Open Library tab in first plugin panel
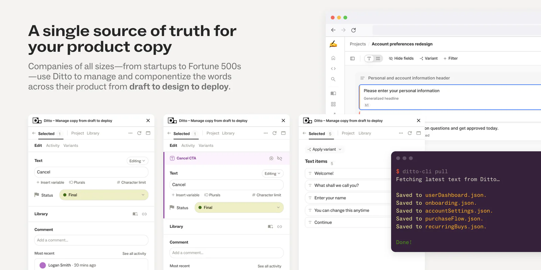The image size is (541, 270). 93,133
